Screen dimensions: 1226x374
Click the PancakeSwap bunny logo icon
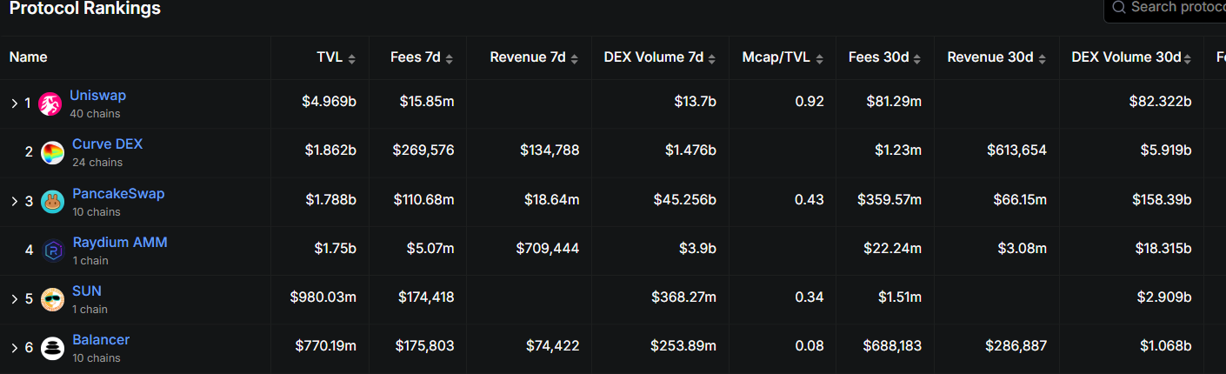click(53, 202)
